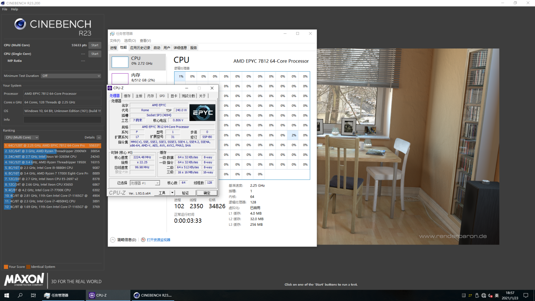This screenshot has height=301, width=535.
Task: Select ranking row Intel Xeon W-3265M
Action: [x=52, y=157]
